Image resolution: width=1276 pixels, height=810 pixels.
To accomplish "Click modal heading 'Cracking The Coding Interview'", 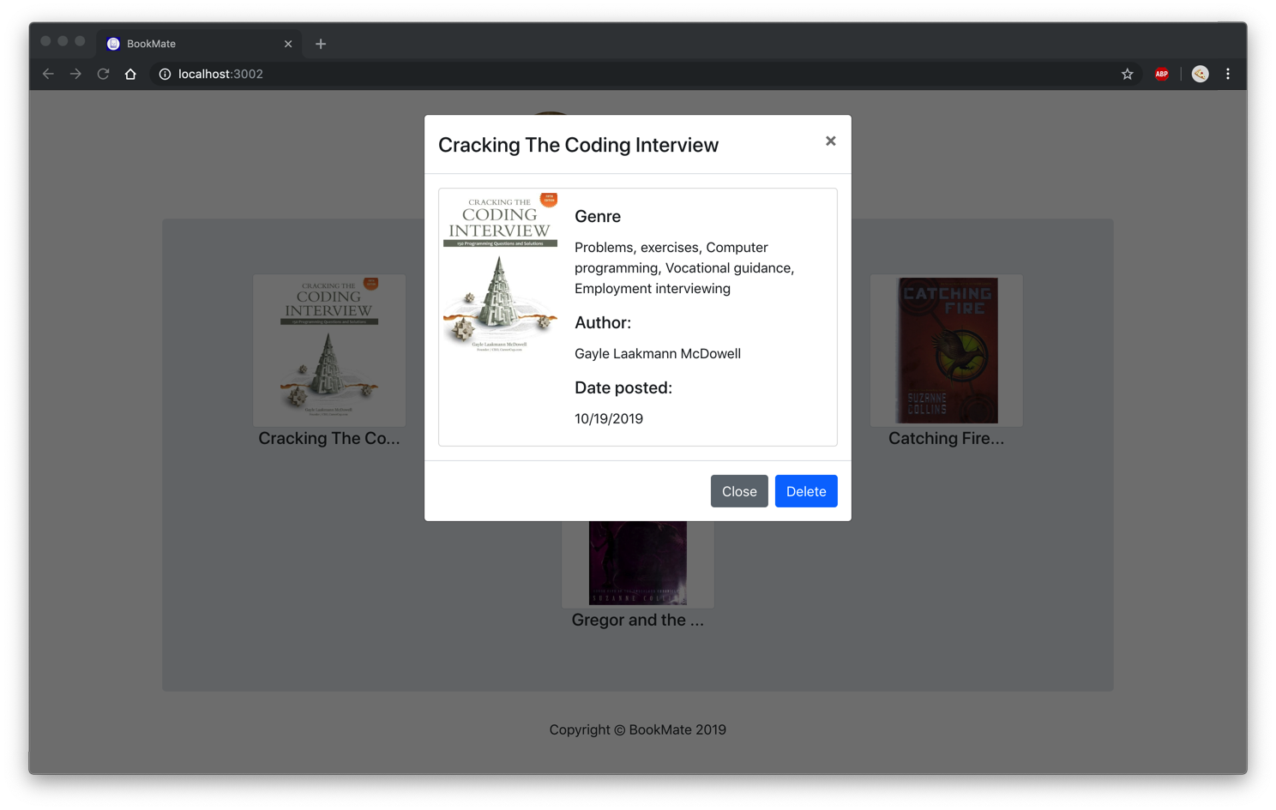I will pos(578,145).
